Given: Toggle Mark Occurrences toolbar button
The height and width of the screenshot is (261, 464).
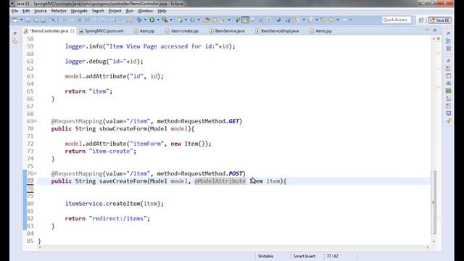Looking at the screenshot, I should 245,20.
